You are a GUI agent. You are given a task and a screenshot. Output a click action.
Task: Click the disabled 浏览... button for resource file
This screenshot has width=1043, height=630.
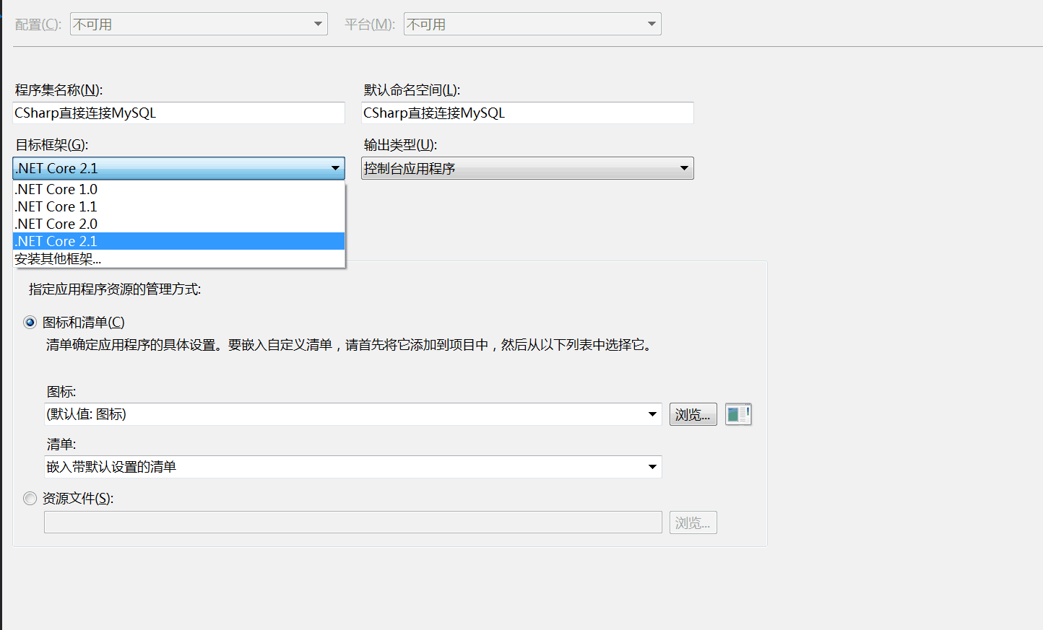[693, 522]
